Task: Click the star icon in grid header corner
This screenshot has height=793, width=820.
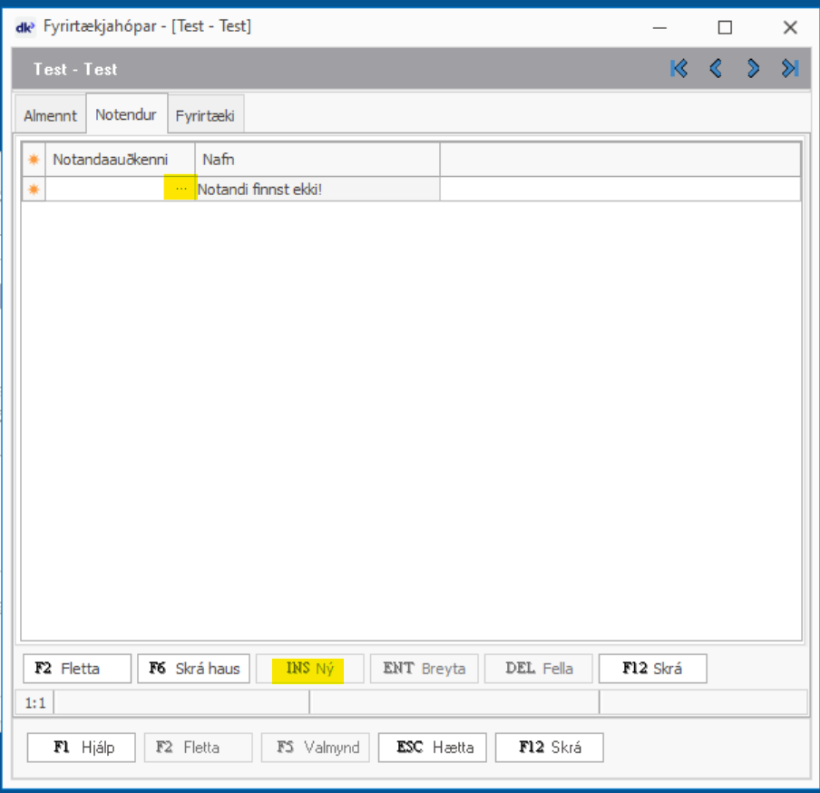Action: point(34,160)
